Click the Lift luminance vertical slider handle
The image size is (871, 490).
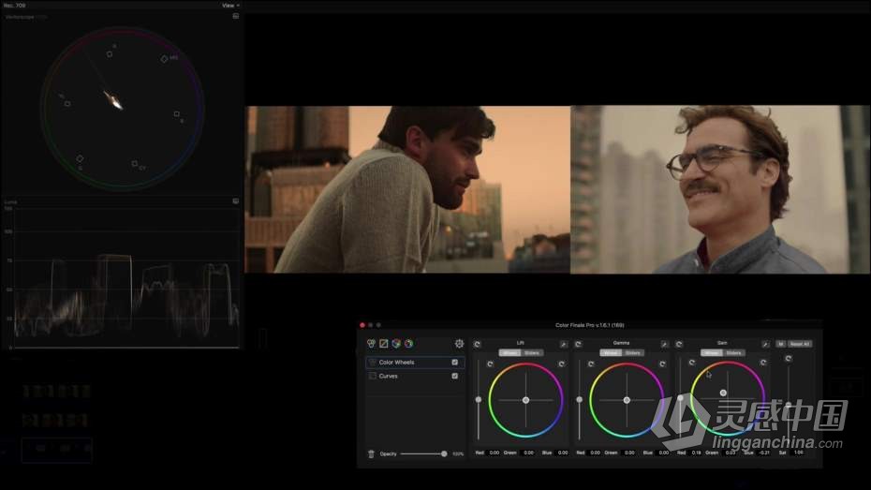(x=479, y=399)
